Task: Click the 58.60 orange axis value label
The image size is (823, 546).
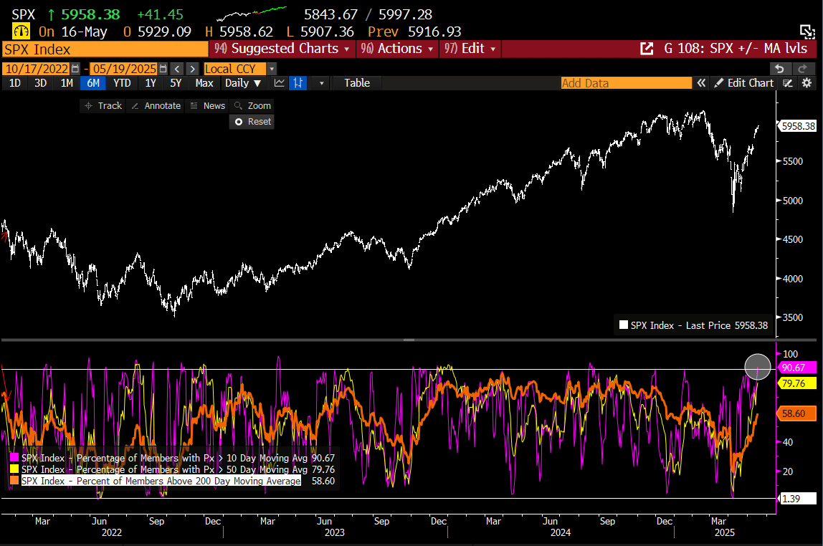Action: (797, 413)
